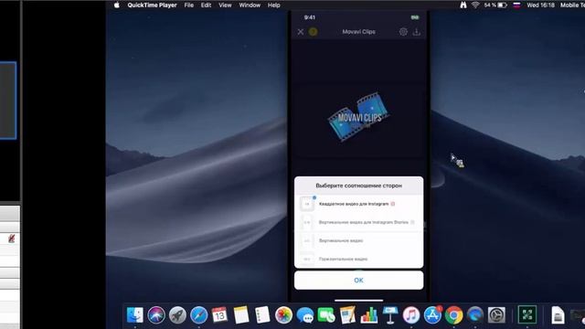Click the binoculars icon in menu bar
Viewport: 585px width, 329px height.
(463, 5)
